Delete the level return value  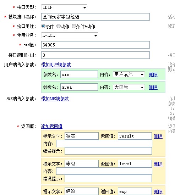pyautogui.click(x=158, y=164)
